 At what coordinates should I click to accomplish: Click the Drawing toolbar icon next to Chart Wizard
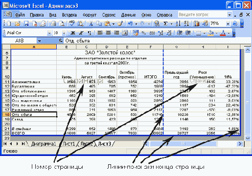point(205,24)
